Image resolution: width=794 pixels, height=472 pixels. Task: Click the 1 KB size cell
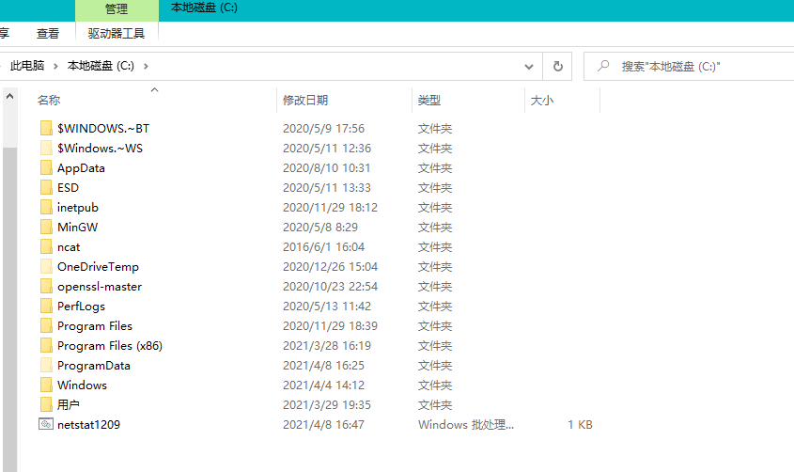(x=580, y=425)
